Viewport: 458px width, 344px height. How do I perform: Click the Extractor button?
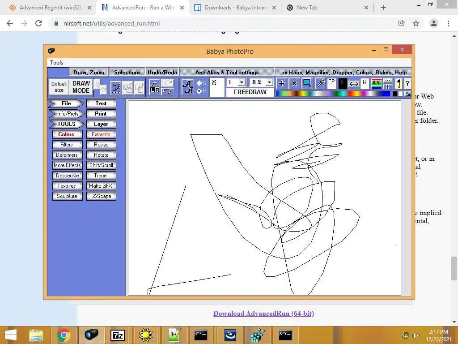101,134
